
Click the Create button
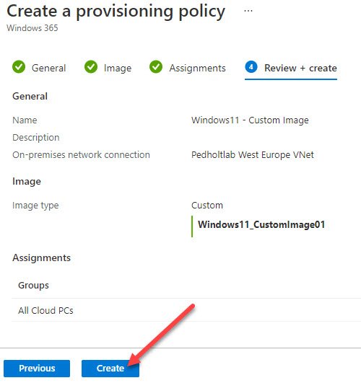click(110, 368)
